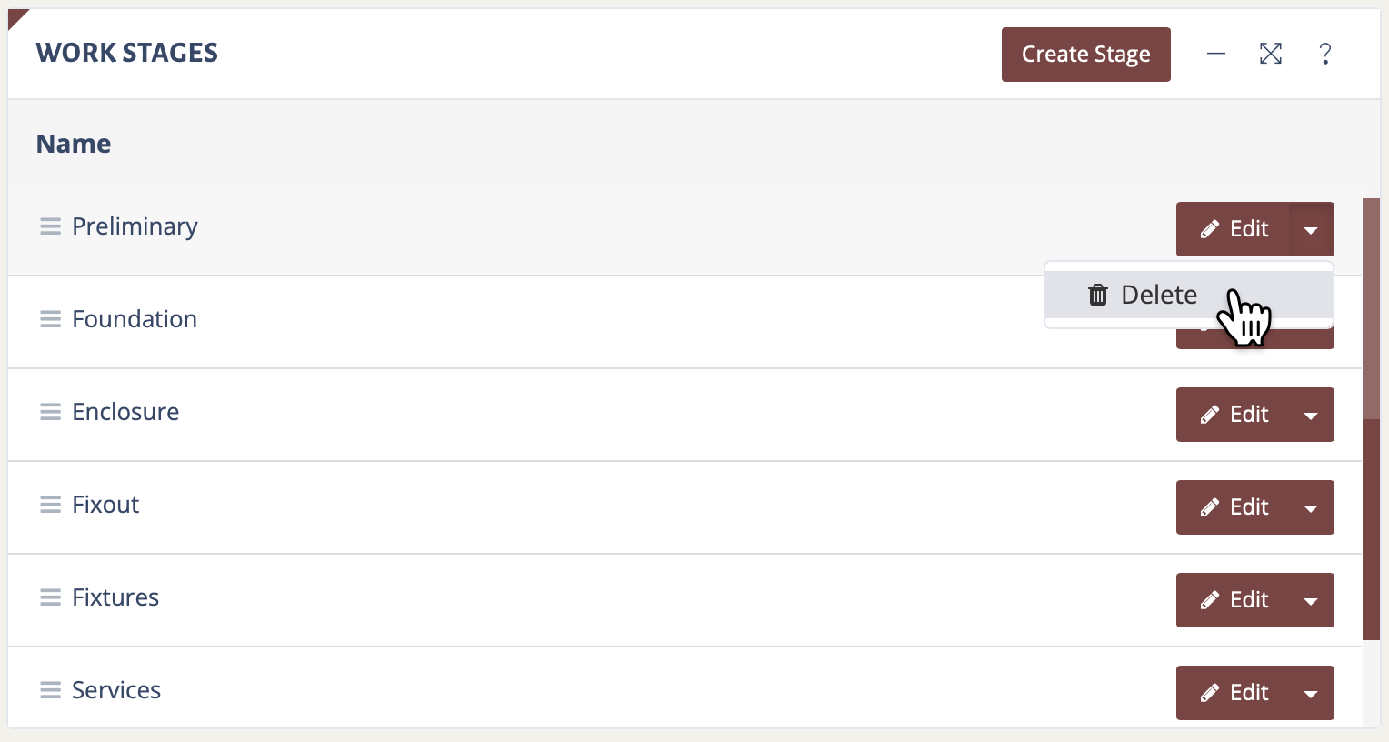Image resolution: width=1389 pixels, height=742 pixels.
Task: Click the drag handle beside Fixtures
Action: coord(50,597)
